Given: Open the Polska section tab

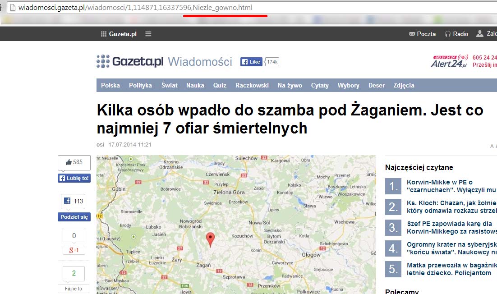Looking at the screenshot, I should [110, 85].
